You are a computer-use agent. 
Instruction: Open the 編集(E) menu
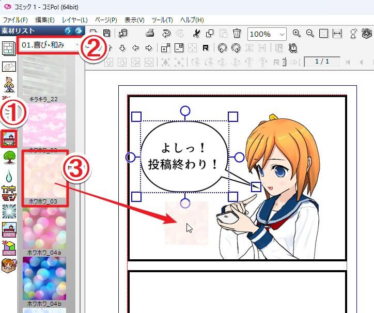point(45,20)
